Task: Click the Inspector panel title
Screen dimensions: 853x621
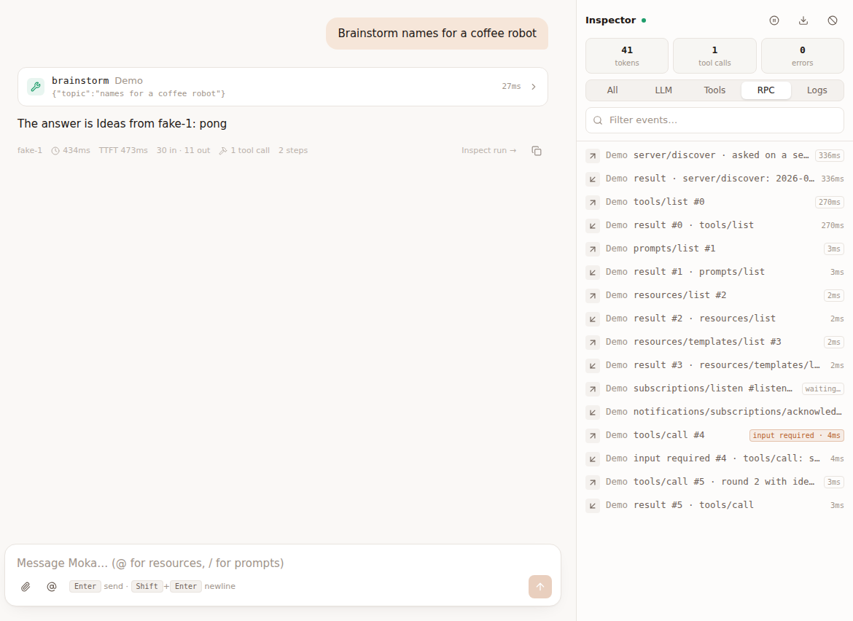Action: (x=610, y=20)
